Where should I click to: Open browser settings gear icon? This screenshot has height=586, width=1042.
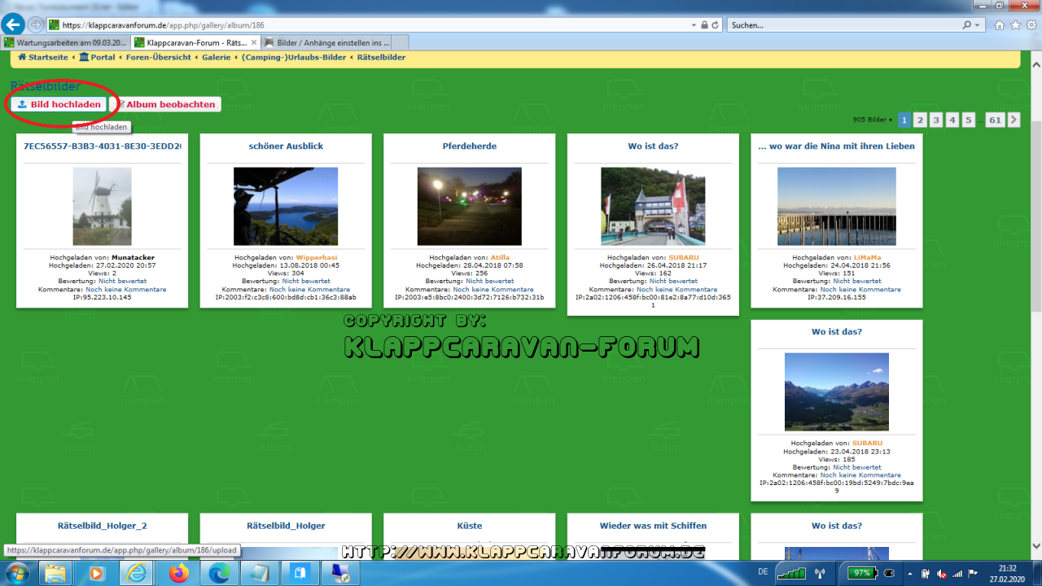click(1031, 25)
